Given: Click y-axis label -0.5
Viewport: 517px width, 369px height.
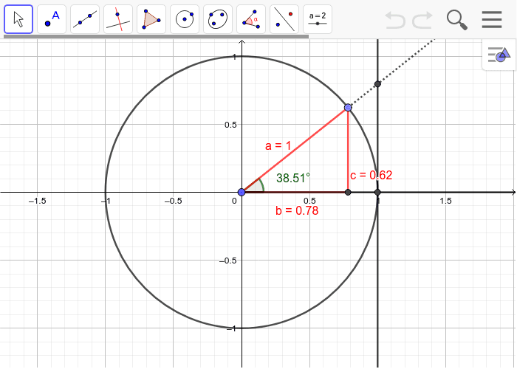Looking at the screenshot, I should (x=227, y=261).
